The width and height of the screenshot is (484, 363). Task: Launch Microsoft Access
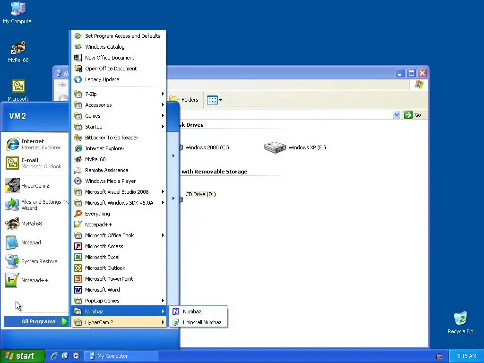pos(119,246)
